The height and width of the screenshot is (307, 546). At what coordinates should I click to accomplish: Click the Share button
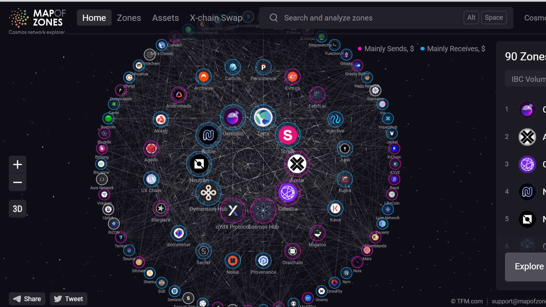[x=27, y=299]
